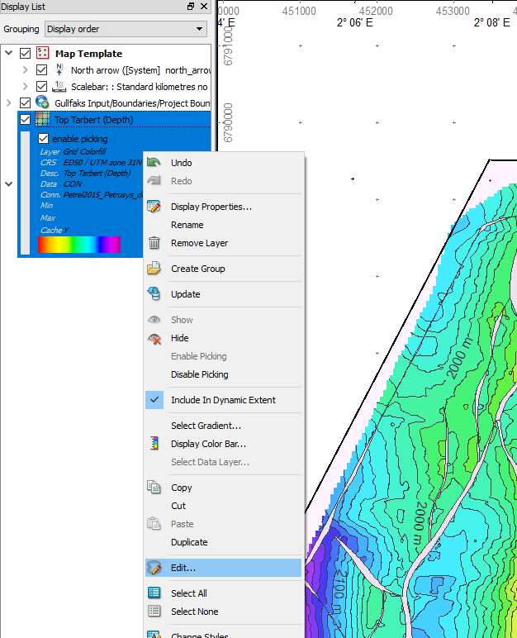Screen dimensions: 517x638
Task: Select Duplicate in the context menu
Action: [189, 542]
